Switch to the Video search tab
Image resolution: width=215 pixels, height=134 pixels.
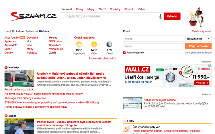[141, 9]
